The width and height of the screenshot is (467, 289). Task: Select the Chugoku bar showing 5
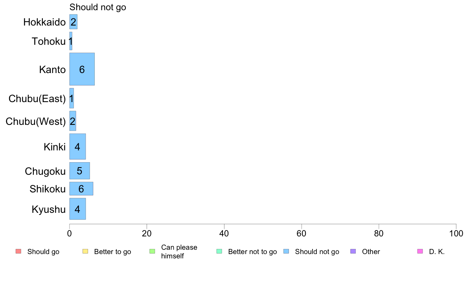pyautogui.click(x=79, y=171)
